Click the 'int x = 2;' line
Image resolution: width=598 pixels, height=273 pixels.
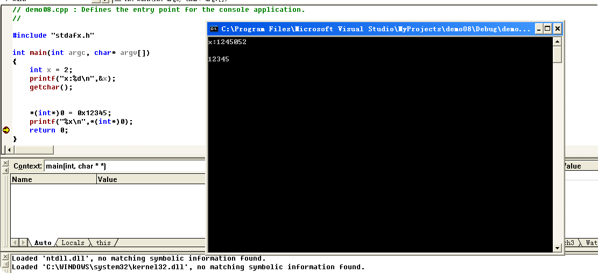coord(51,70)
